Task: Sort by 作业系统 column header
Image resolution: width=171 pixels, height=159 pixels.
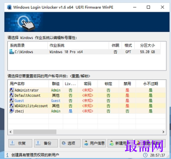Action: (x=78, y=45)
